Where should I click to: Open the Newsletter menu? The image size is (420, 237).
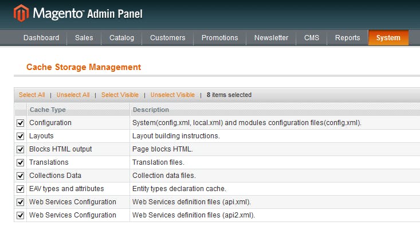tap(271, 37)
